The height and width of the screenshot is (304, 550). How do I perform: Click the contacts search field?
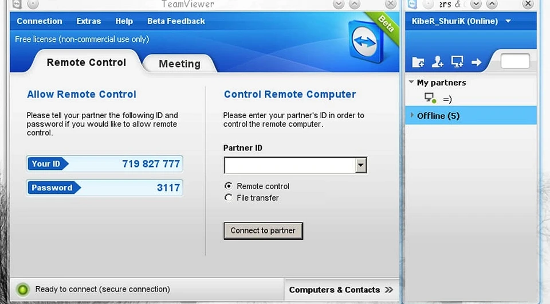[x=514, y=61]
